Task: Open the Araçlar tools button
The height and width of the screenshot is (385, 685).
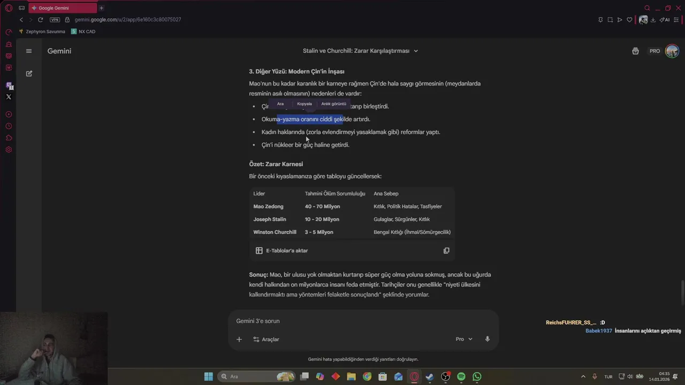Action: point(266,339)
